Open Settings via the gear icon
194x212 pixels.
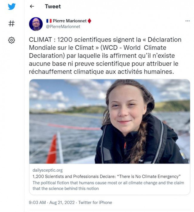click(x=11, y=40)
